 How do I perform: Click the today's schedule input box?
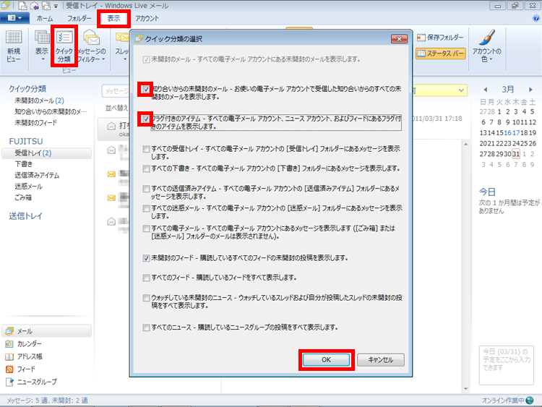507,365
